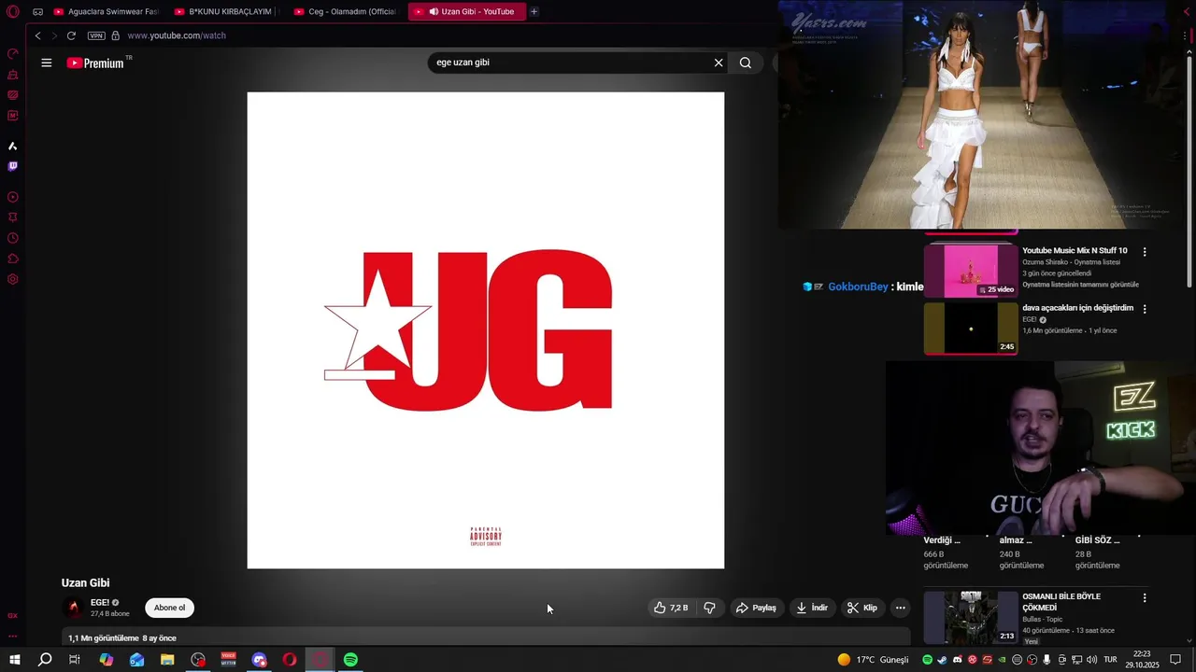The height and width of the screenshot is (672, 1196).
Task: Open a new tab with the plus button
Action: 534,12
